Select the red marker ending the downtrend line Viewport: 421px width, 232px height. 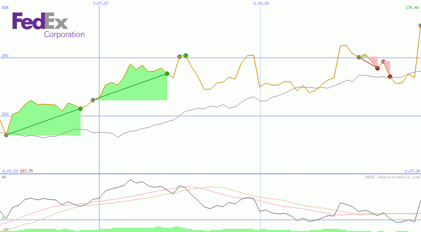(x=390, y=76)
